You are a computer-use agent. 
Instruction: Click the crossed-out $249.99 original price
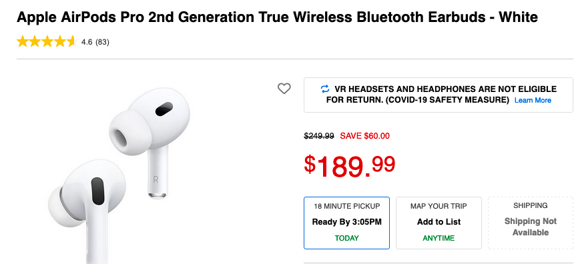pyautogui.click(x=319, y=136)
